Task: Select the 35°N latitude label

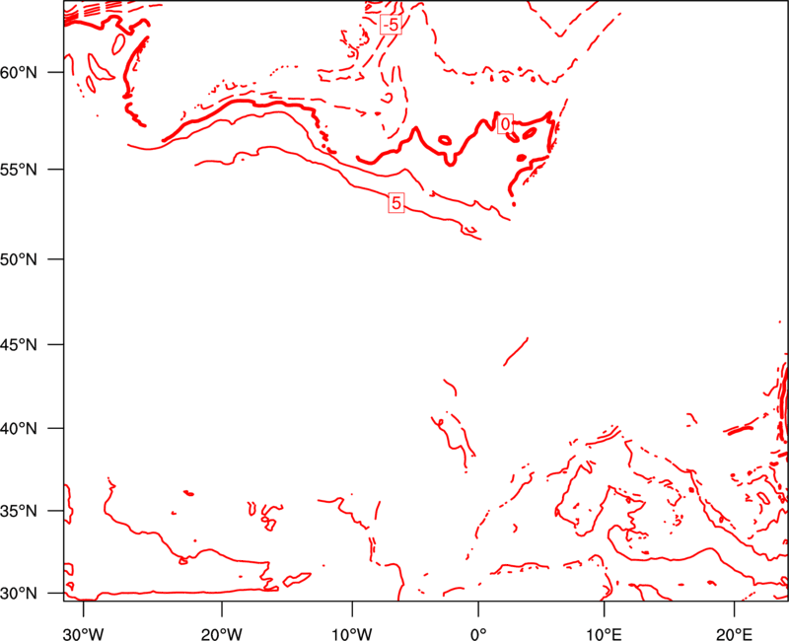Action: [x=19, y=511]
